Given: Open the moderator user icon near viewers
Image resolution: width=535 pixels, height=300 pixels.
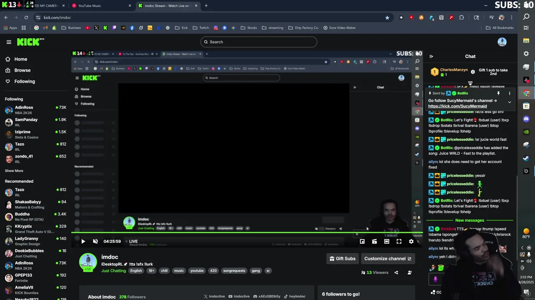Looking at the screenshot, I should point(410,272).
